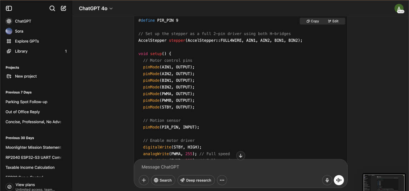Click View plans at sidebar bottom

pyautogui.click(x=36, y=187)
